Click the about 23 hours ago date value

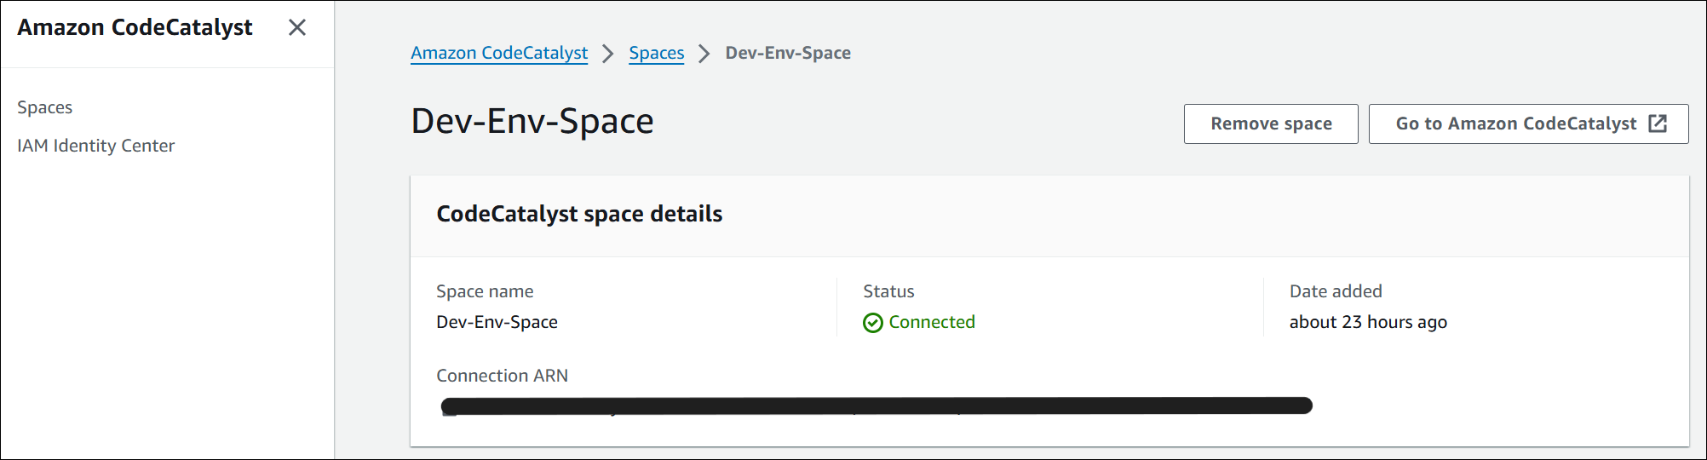click(1368, 322)
